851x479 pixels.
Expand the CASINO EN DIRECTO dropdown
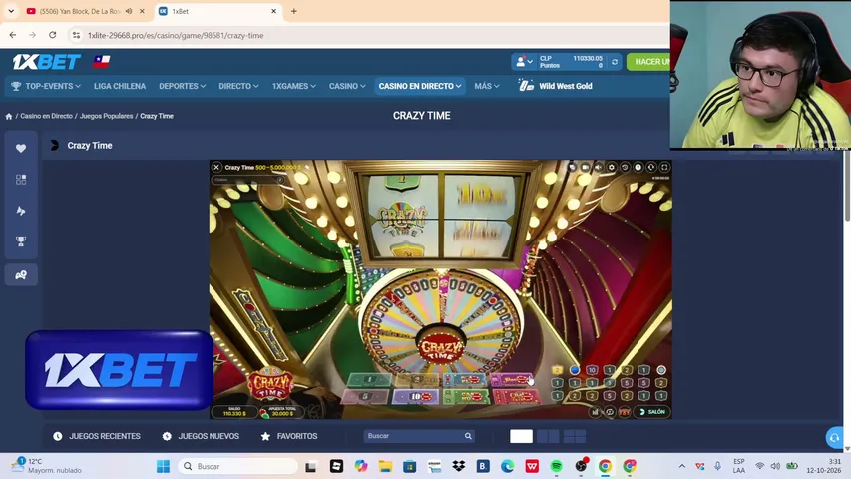pyautogui.click(x=420, y=86)
